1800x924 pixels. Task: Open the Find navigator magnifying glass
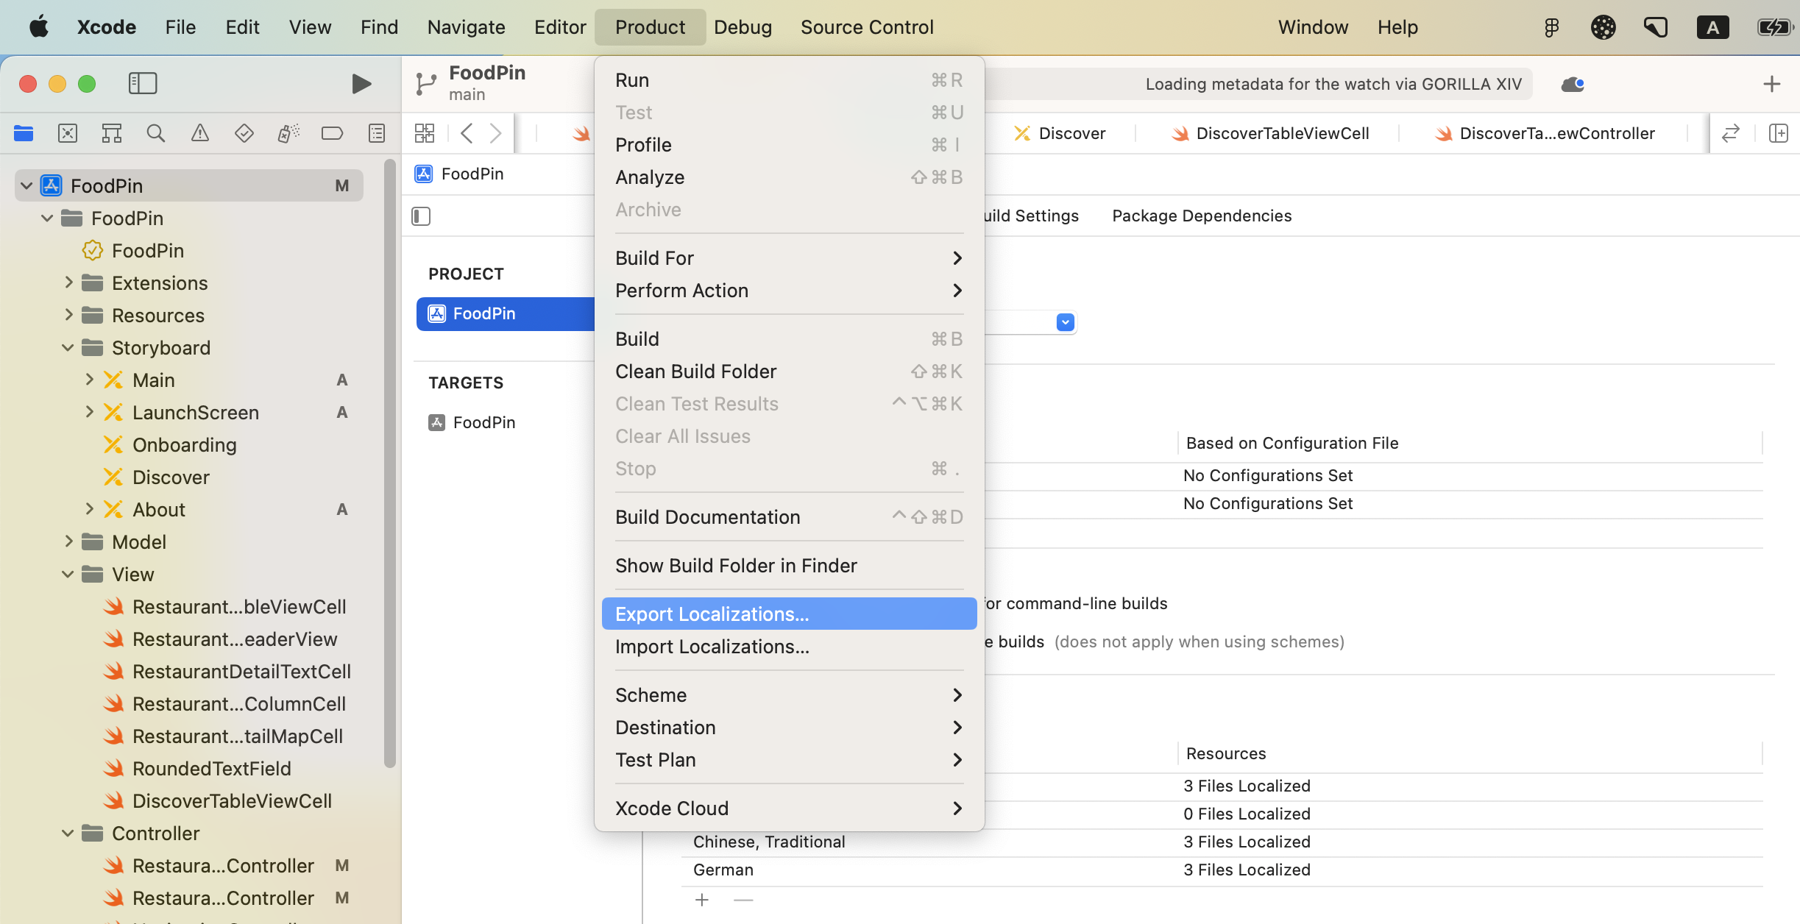coord(155,133)
